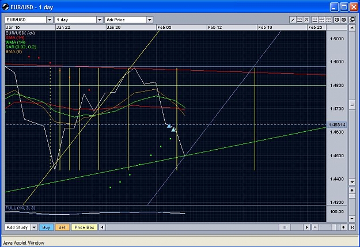Zoom in time axis plus button
This screenshot has height=247, width=360.
(x=343, y=227)
